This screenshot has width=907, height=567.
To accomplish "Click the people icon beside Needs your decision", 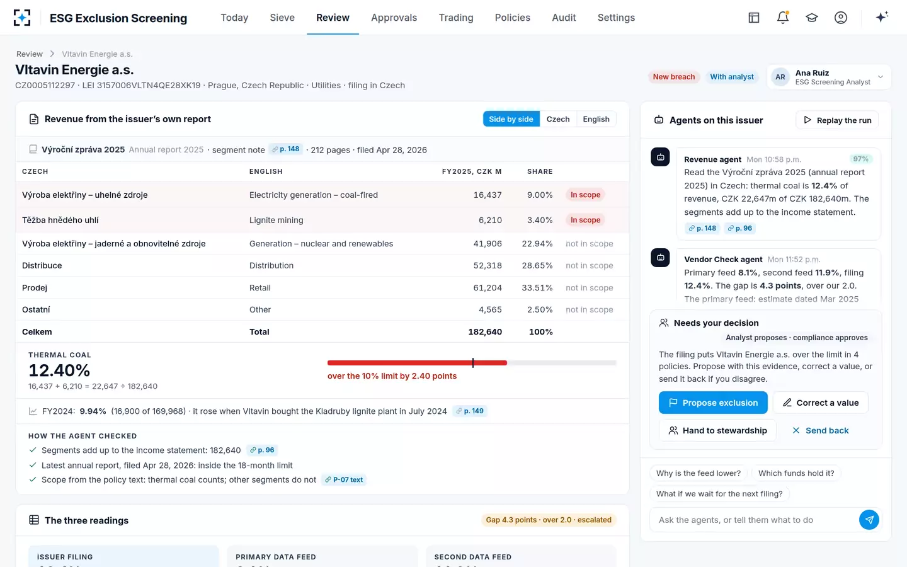I will click(x=664, y=323).
